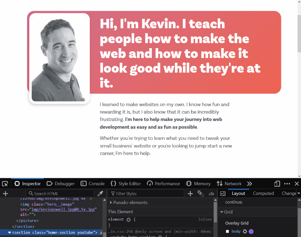
Task: Collapse the Grid section
Action: [x=222, y=212]
